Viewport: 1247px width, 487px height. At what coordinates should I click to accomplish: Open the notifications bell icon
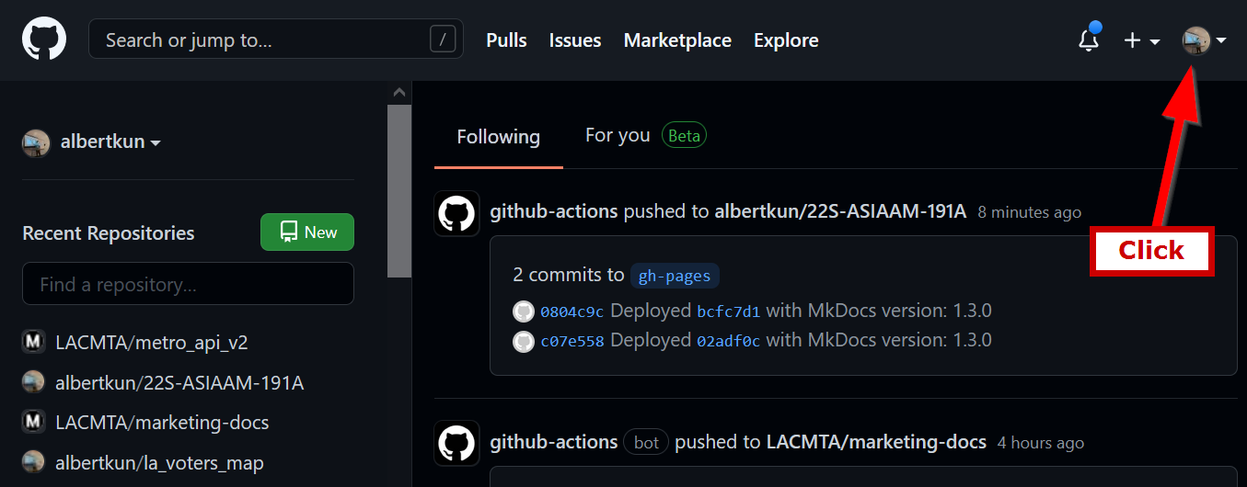tap(1089, 40)
